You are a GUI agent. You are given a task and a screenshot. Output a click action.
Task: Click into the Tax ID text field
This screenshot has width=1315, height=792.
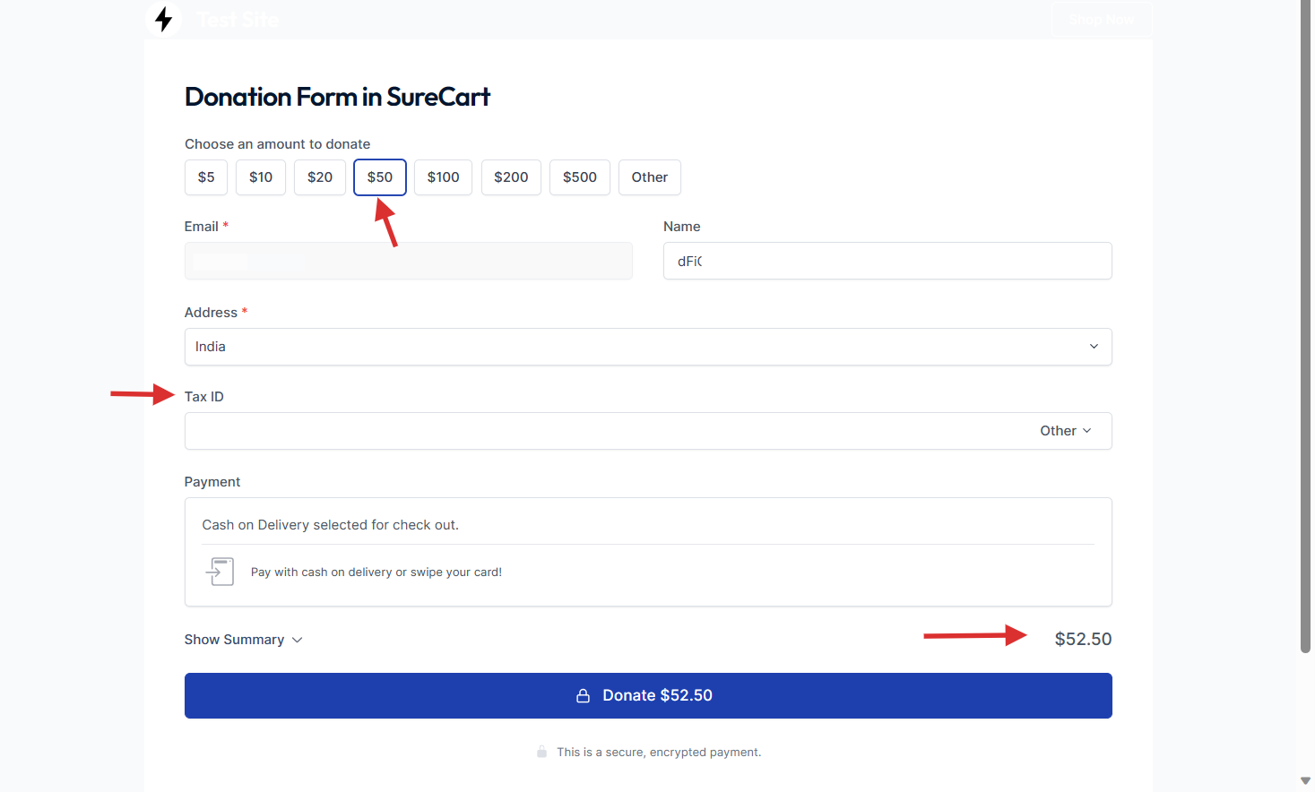(601, 431)
